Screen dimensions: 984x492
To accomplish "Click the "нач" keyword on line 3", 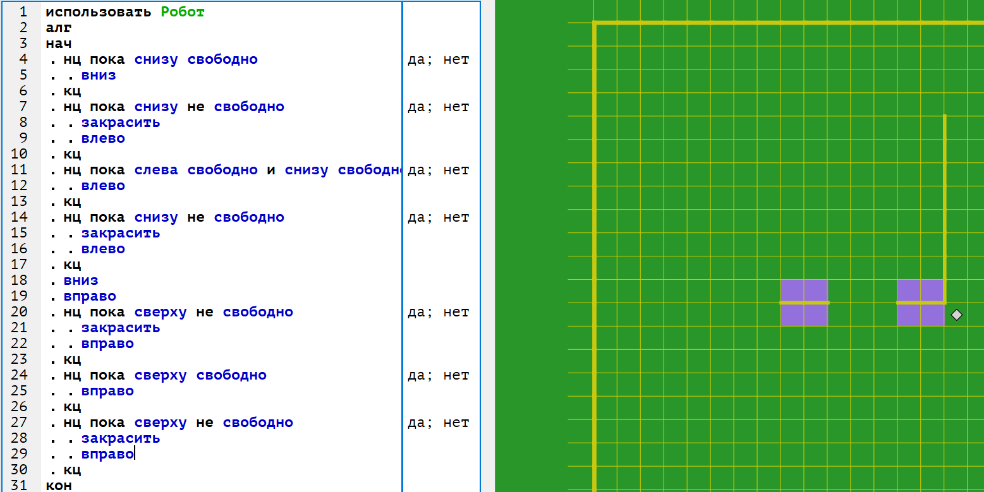I will tap(59, 44).
